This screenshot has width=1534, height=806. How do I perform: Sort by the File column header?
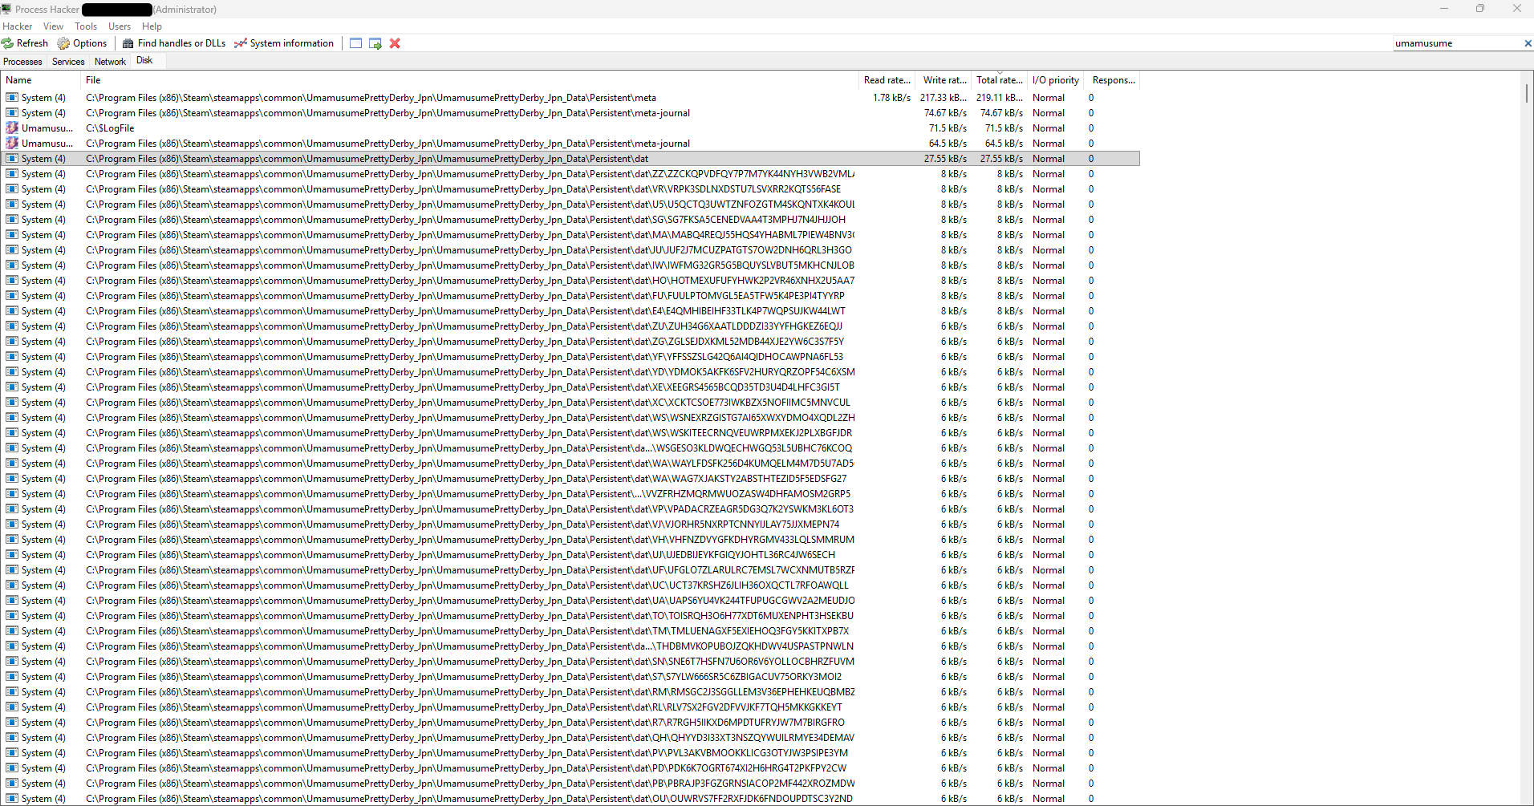[x=469, y=80]
